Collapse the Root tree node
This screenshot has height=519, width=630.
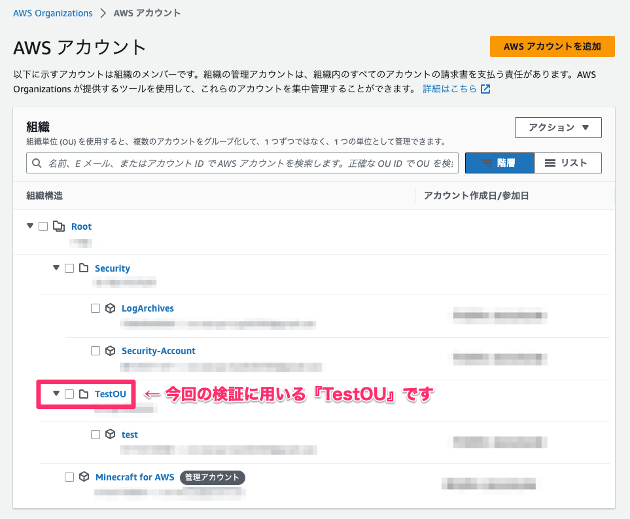[29, 226]
